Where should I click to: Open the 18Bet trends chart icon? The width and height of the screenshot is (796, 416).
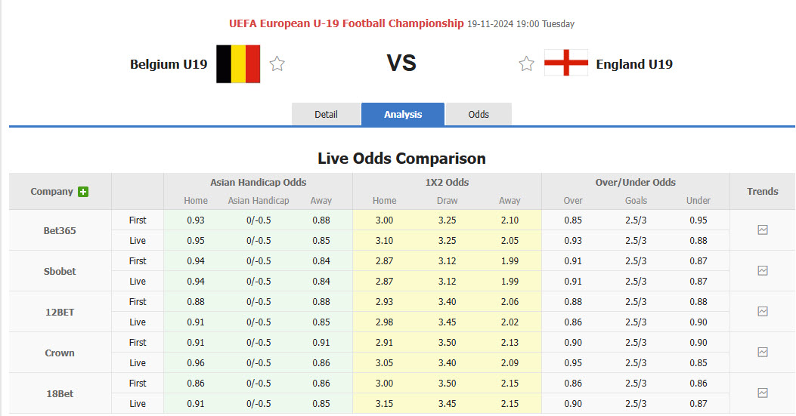coord(762,393)
